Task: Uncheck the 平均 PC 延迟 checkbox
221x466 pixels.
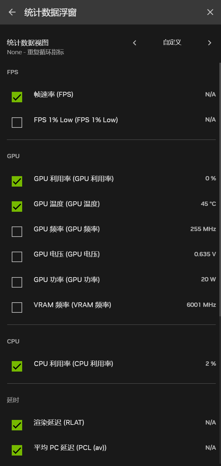Action: [17, 450]
